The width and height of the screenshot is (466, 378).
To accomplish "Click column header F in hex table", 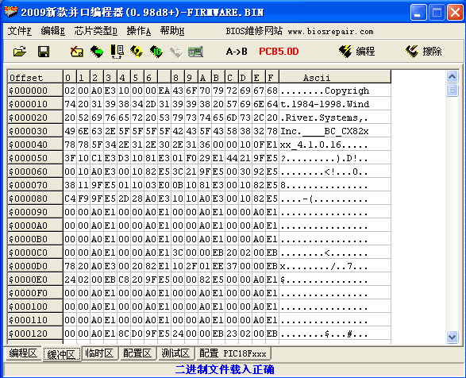I will click(x=272, y=77).
